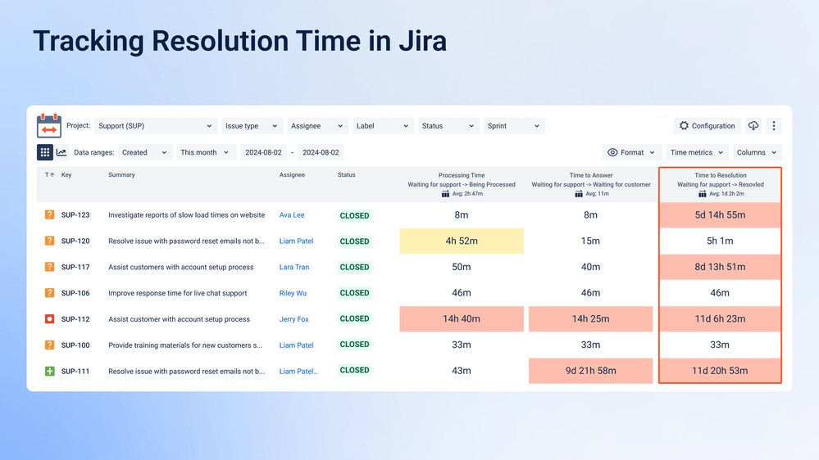
Task: Open the Created data range dropdown
Action: [144, 152]
